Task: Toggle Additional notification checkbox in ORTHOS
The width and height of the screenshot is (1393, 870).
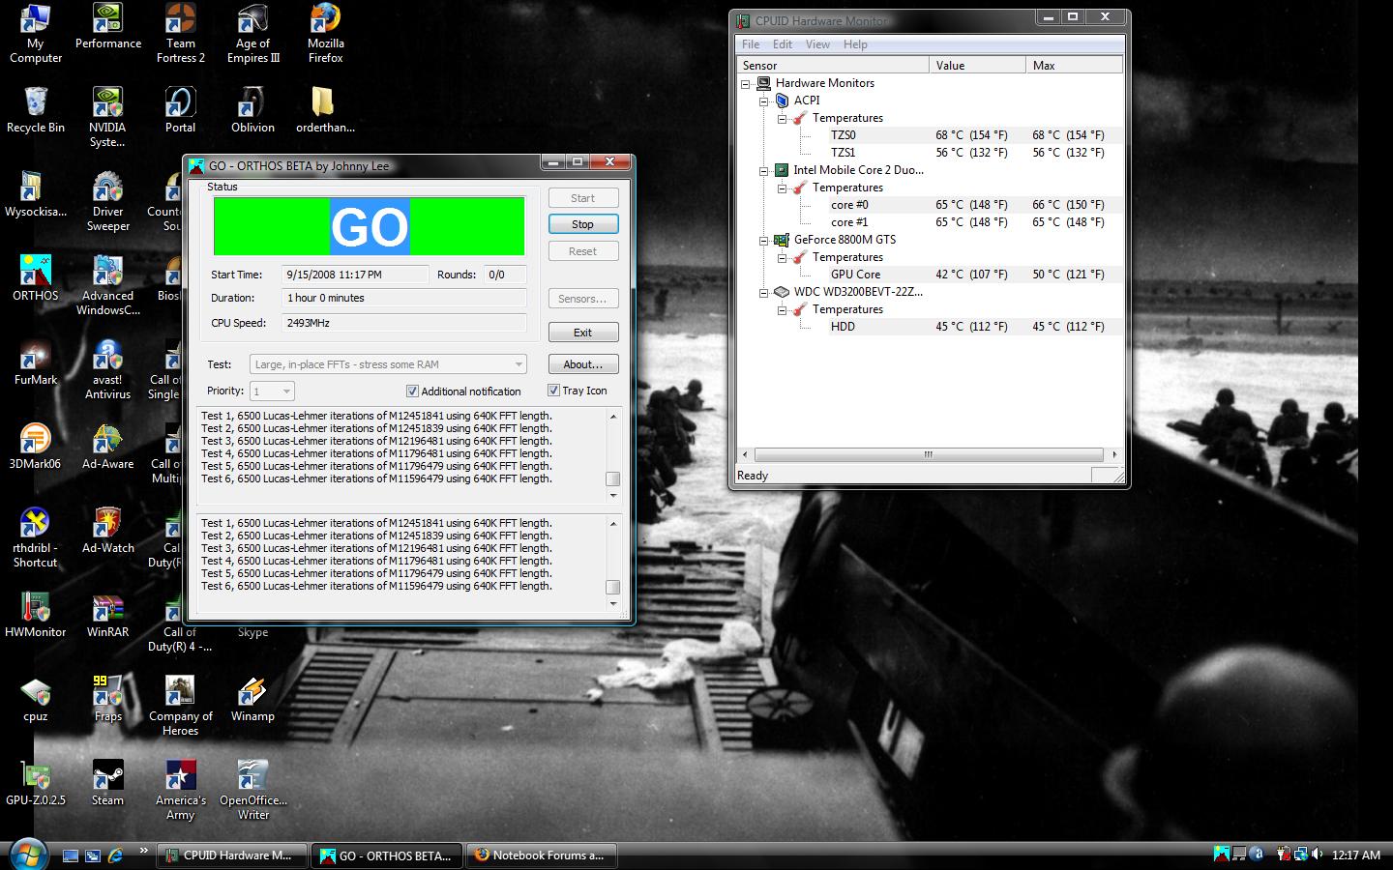Action: (x=412, y=391)
